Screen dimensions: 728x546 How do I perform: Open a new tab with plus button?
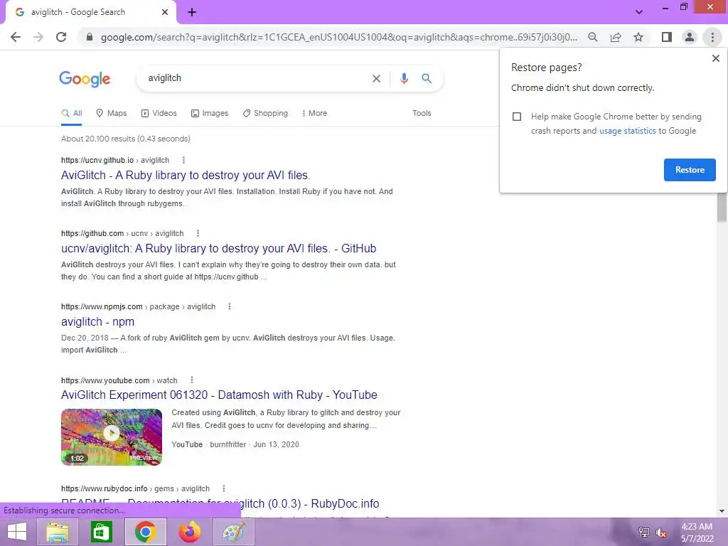[x=192, y=12]
